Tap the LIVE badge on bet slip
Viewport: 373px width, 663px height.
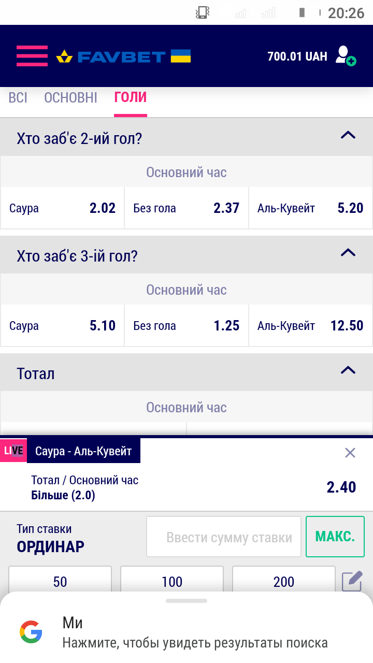pyautogui.click(x=13, y=451)
